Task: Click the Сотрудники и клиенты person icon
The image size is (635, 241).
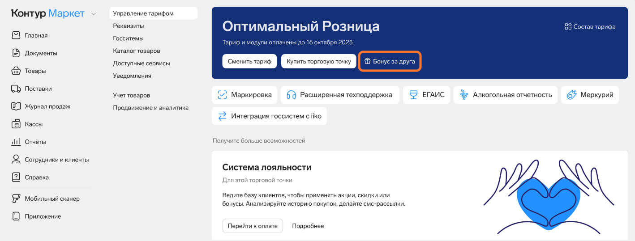Action: (x=16, y=159)
